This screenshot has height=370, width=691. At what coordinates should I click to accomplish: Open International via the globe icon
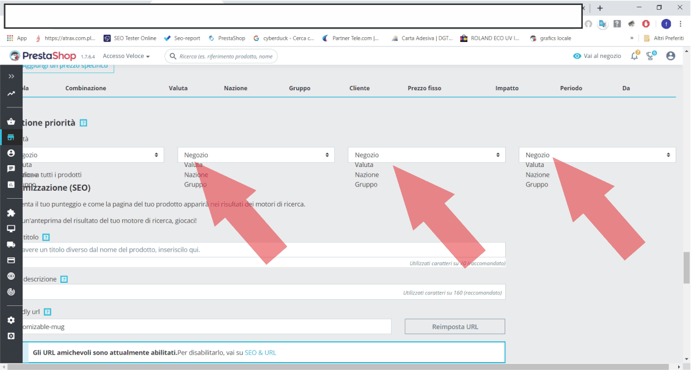click(11, 276)
